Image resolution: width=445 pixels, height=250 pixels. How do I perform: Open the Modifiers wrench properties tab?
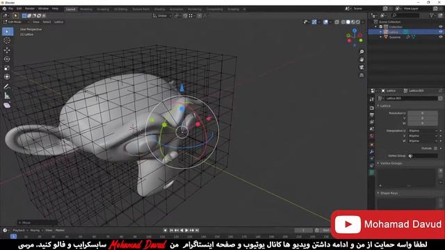(x=372, y=151)
